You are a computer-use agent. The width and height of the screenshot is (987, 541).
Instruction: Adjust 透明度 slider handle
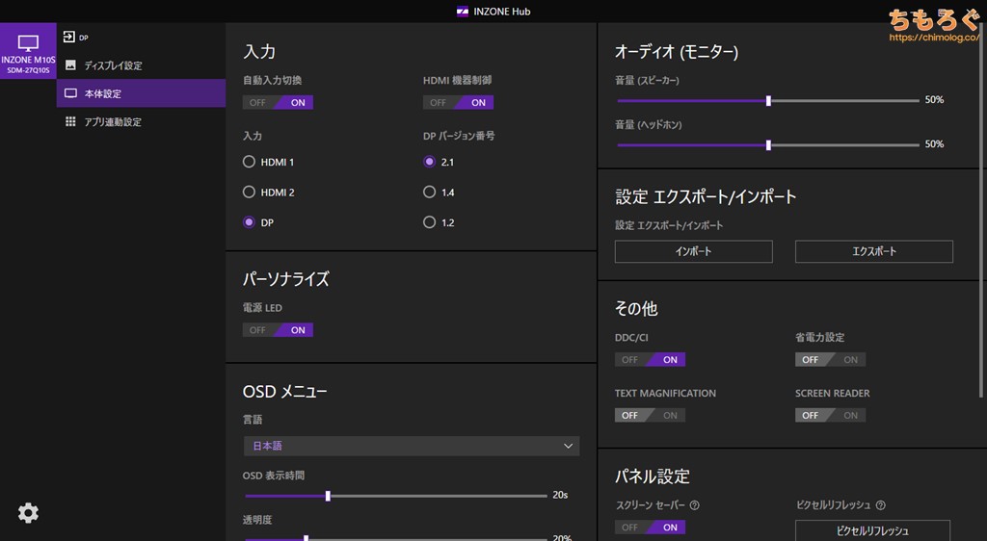(x=307, y=538)
